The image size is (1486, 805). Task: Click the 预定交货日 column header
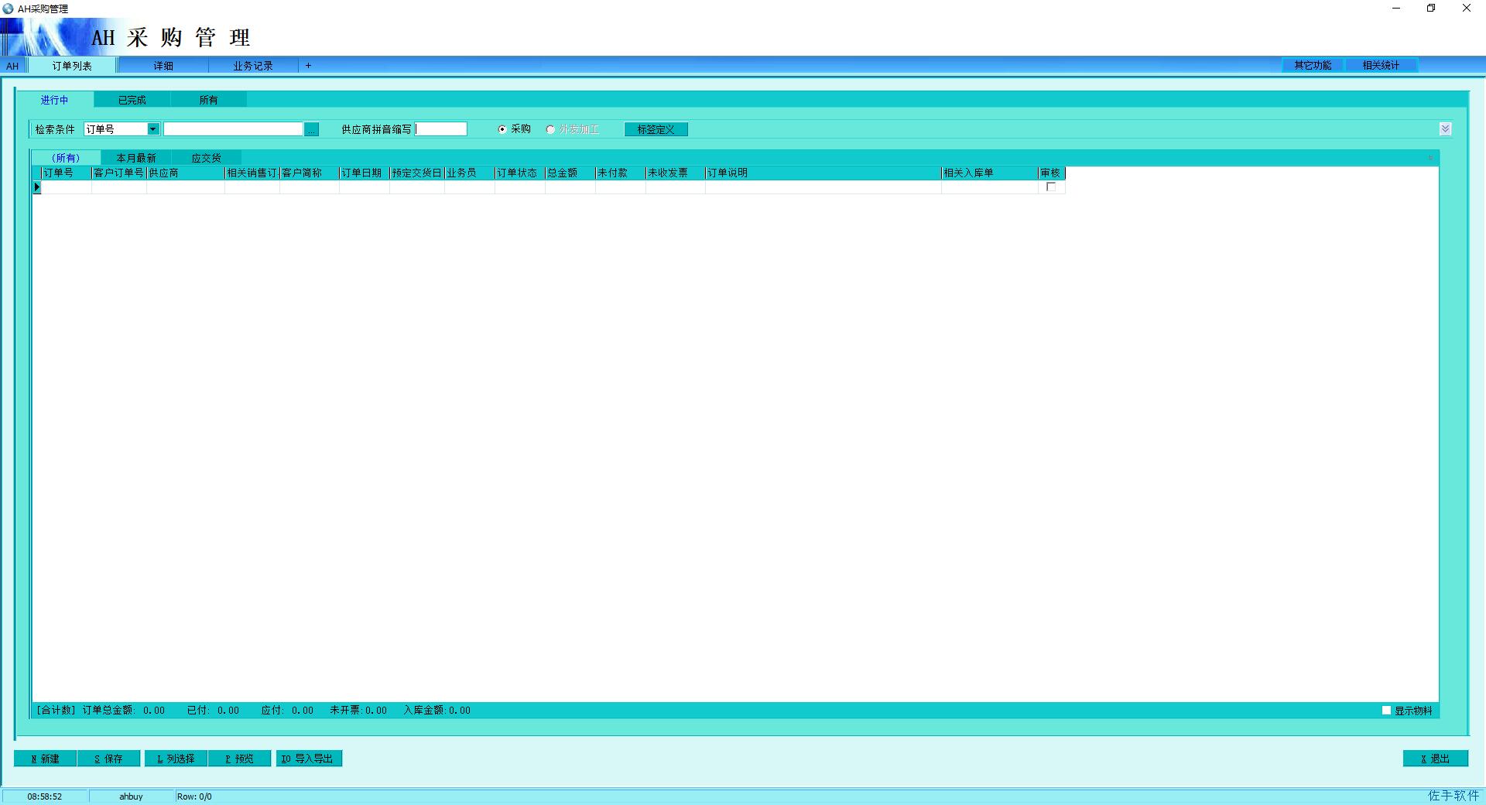[x=417, y=173]
